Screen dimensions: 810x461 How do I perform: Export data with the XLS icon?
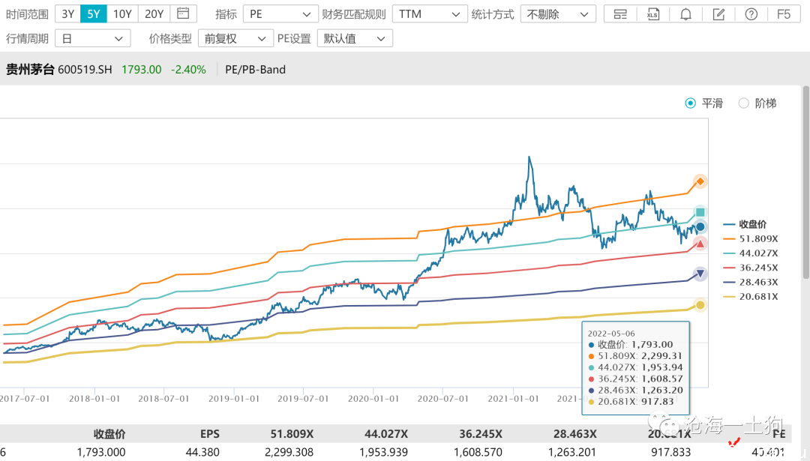pos(653,14)
